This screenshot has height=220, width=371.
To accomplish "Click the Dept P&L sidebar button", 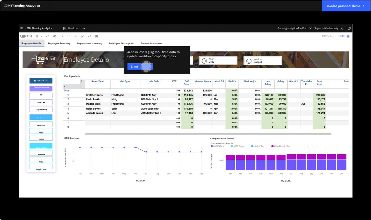I will coord(41,102).
